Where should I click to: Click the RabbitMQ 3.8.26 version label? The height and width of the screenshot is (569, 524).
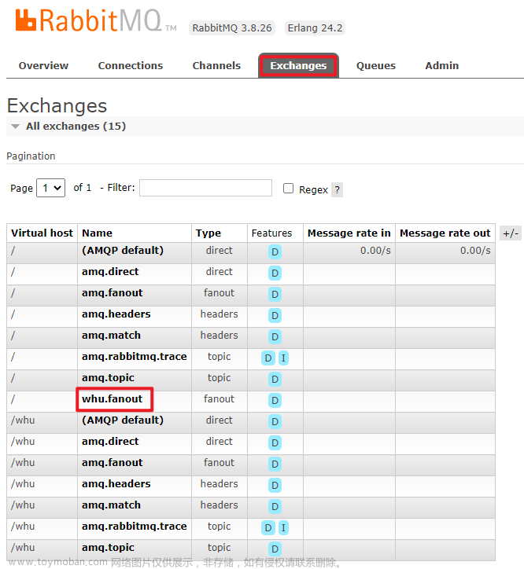[231, 28]
